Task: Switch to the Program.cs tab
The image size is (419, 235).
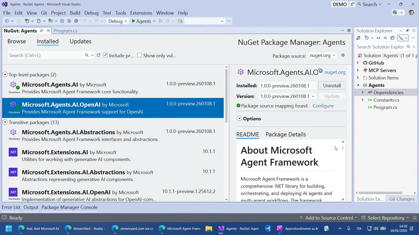Action: tap(65, 31)
